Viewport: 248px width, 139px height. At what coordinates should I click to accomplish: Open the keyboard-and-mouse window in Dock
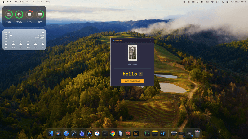click(x=189, y=133)
